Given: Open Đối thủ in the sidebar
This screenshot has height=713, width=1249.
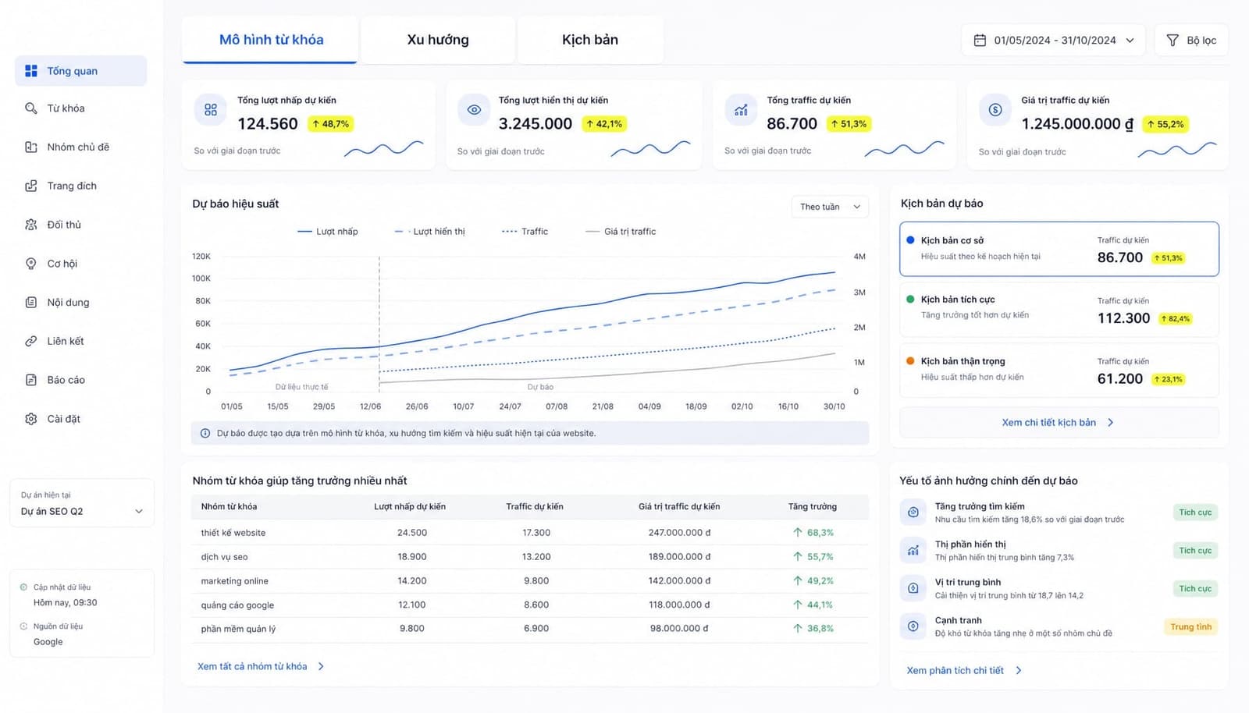Looking at the screenshot, I should (80, 225).
